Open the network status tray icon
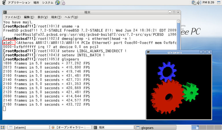Image resolution: width=222 pixels, height=130 pixels. pyautogui.click(x=194, y=3)
